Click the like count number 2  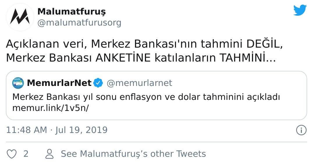pyautogui.click(x=26, y=154)
